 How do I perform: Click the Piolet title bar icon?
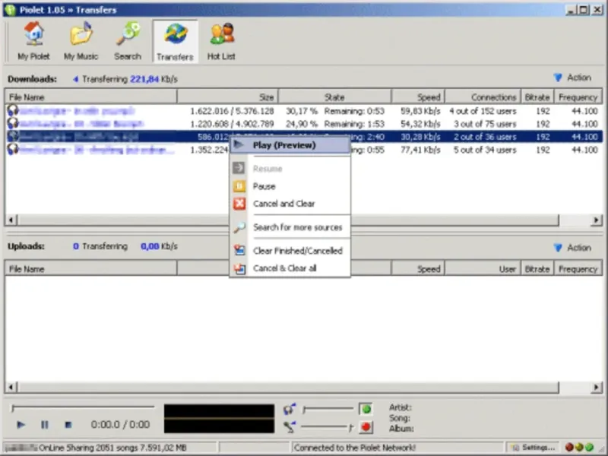[11, 10]
